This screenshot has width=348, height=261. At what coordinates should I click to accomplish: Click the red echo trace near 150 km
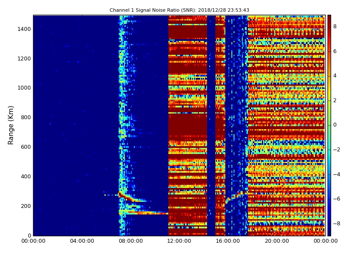point(147,213)
